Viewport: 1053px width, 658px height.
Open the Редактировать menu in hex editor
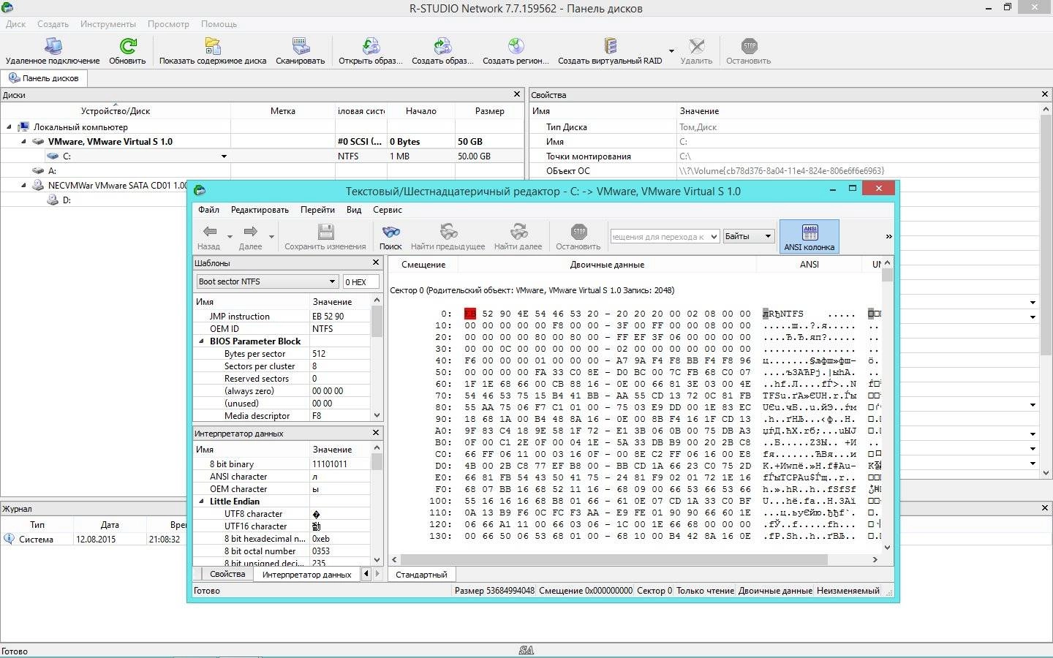(260, 210)
